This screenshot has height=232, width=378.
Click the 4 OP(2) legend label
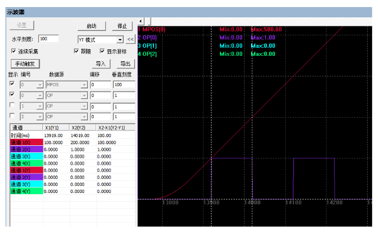tap(148, 54)
